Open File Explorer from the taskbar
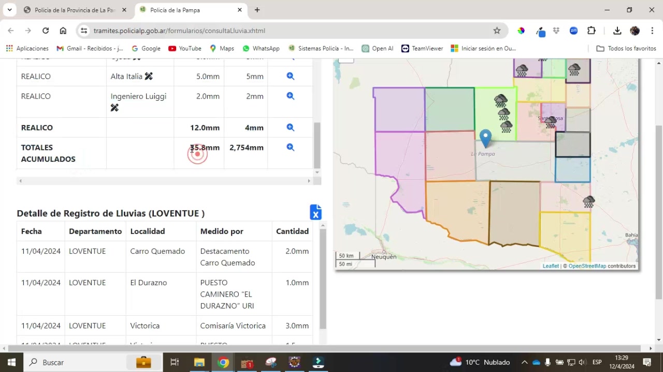 coord(199,362)
